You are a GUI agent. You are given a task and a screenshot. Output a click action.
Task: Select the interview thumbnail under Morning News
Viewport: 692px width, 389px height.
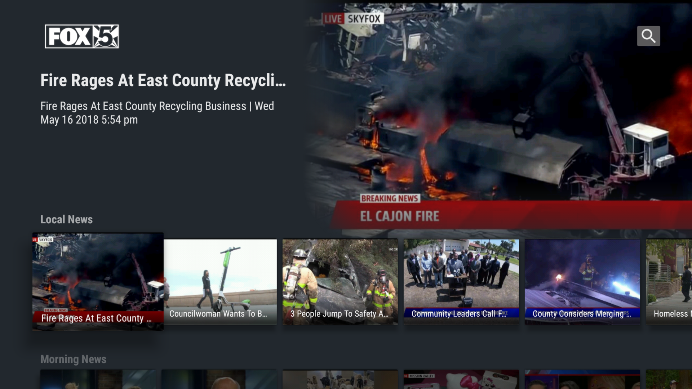click(x=219, y=380)
